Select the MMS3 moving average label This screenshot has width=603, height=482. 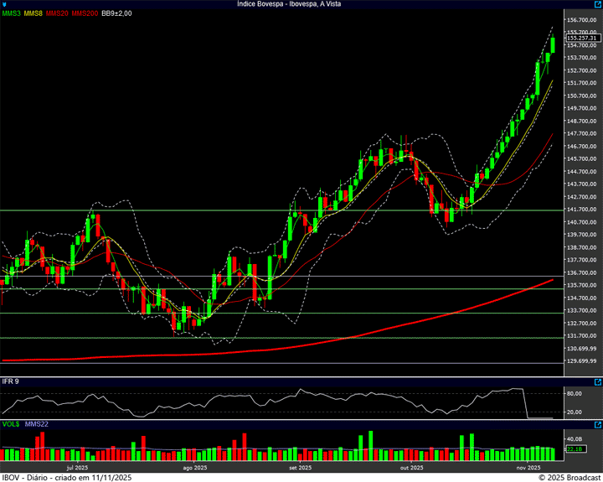click(11, 13)
